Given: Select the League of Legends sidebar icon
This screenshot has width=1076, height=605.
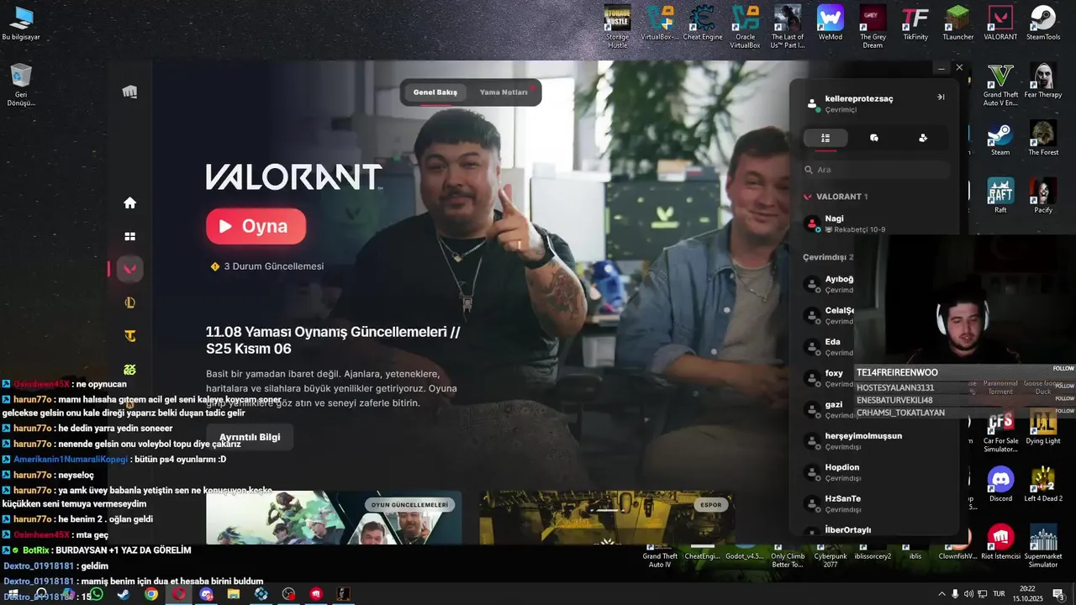Looking at the screenshot, I should click(x=129, y=302).
